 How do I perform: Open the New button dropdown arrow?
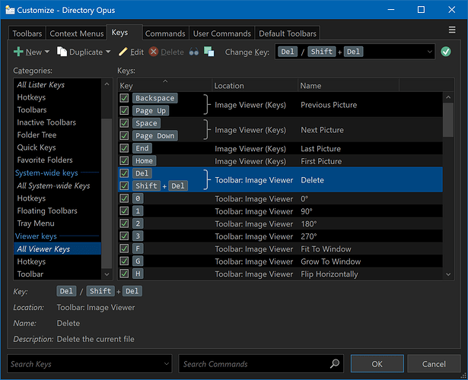[x=47, y=52]
